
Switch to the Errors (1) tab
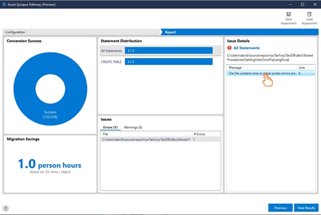pos(110,127)
